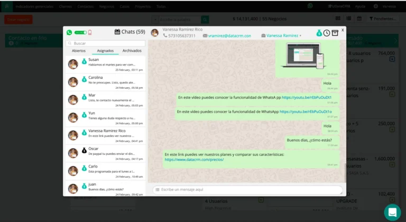Open email link vramirez@datacrm.con
This screenshot has width=406, height=222.
(x=229, y=36)
